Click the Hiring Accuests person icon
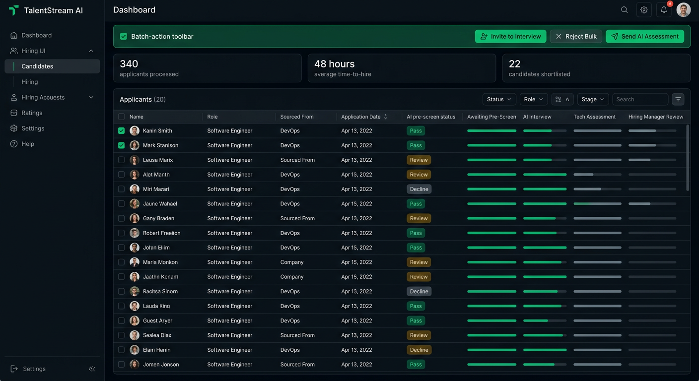Screen dimensions: 699x381 (14, 97)
